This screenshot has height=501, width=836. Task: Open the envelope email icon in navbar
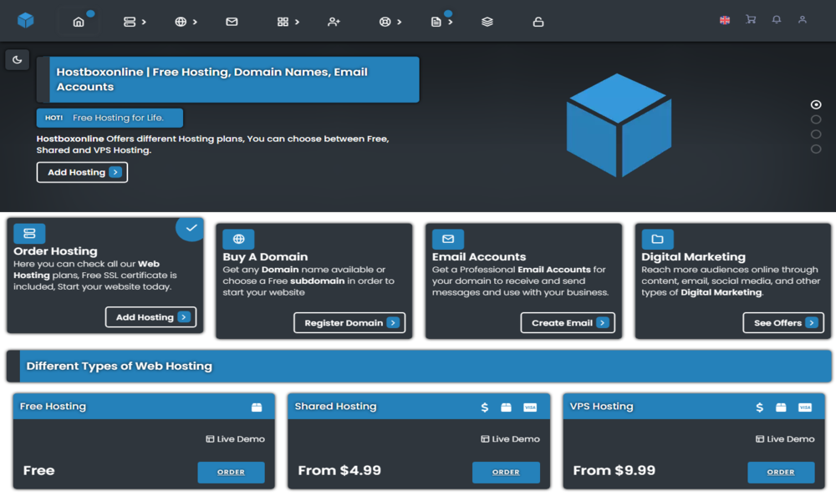pos(232,22)
